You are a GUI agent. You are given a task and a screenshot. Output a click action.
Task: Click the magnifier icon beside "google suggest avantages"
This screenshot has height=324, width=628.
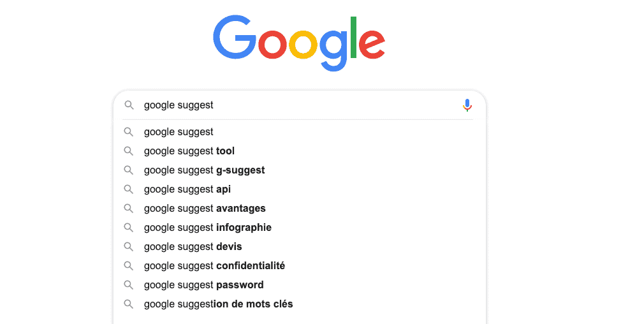tap(129, 209)
